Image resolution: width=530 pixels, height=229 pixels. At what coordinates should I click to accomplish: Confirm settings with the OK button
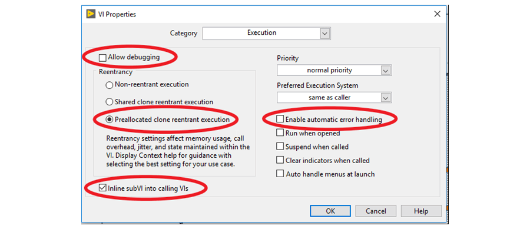[x=330, y=211]
